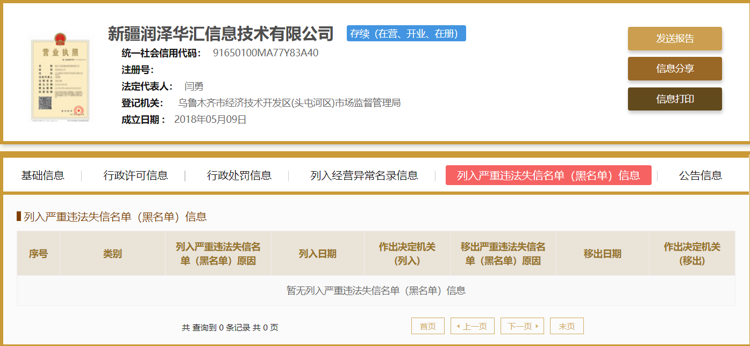Click the 存续（在营、开业、在册）status badge
This screenshot has width=750, height=346.
406,33
